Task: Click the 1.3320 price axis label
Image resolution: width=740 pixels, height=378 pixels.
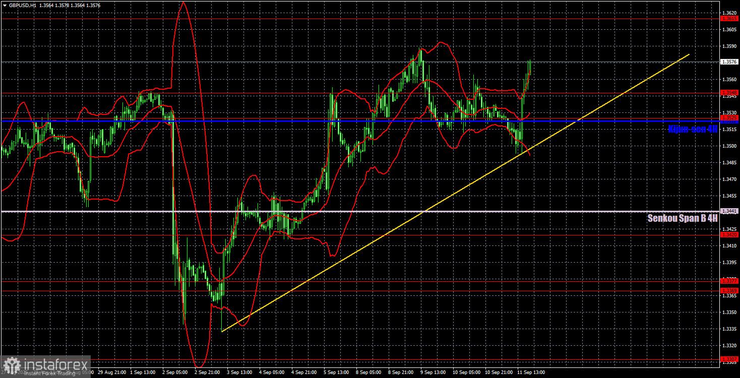Action: pyautogui.click(x=729, y=346)
